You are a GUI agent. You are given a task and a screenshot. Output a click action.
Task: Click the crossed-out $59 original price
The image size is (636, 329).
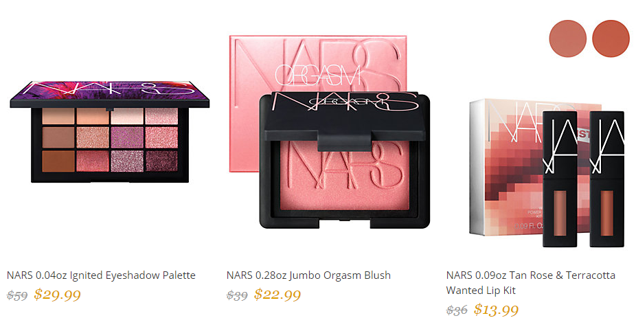pyautogui.click(x=17, y=295)
